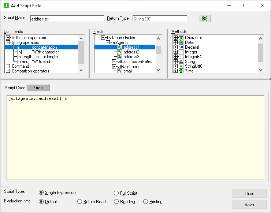Select the Character method type icon
Viewport: 271px width, 213px height.
[x=181, y=38]
